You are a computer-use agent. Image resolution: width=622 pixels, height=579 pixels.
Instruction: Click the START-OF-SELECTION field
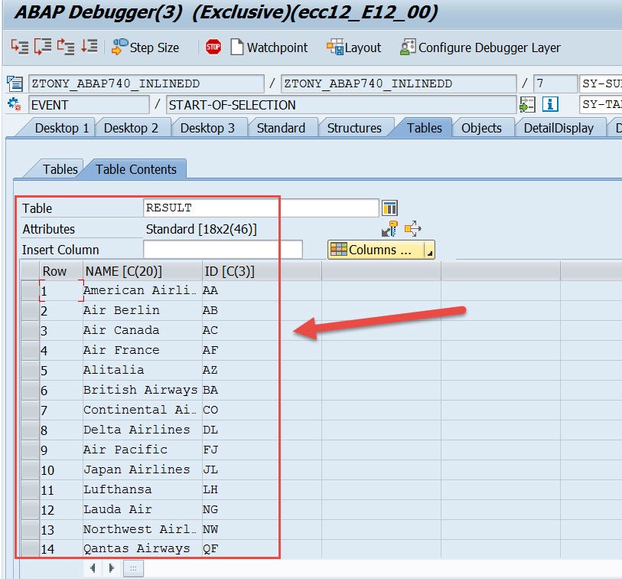[341, 105]
